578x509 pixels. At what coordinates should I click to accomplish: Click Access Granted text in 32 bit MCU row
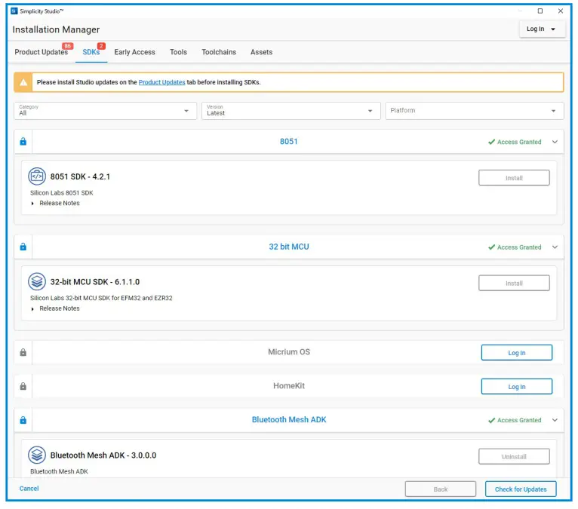519,247
